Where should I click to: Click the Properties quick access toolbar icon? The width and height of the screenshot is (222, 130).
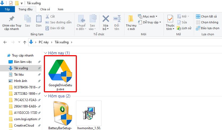[11, 3]
